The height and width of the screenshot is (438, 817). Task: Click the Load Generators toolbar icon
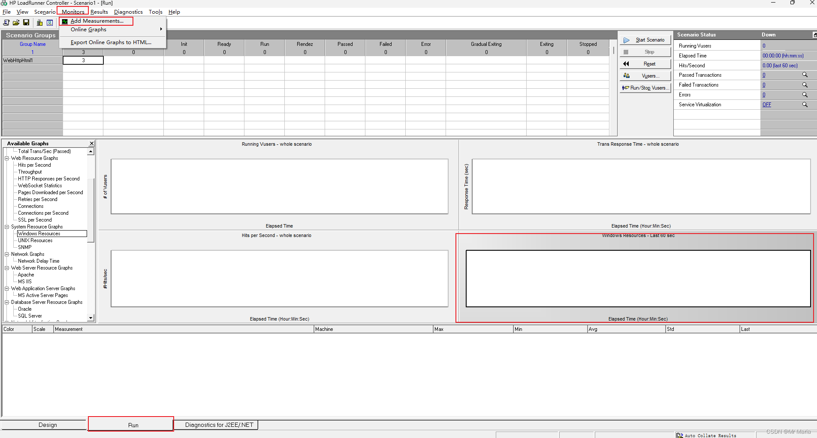pyautogui.click(x=39, y=23)
